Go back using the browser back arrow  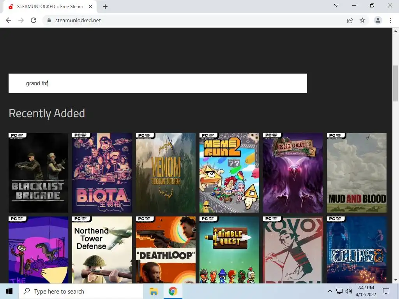[x=9, y=20]
